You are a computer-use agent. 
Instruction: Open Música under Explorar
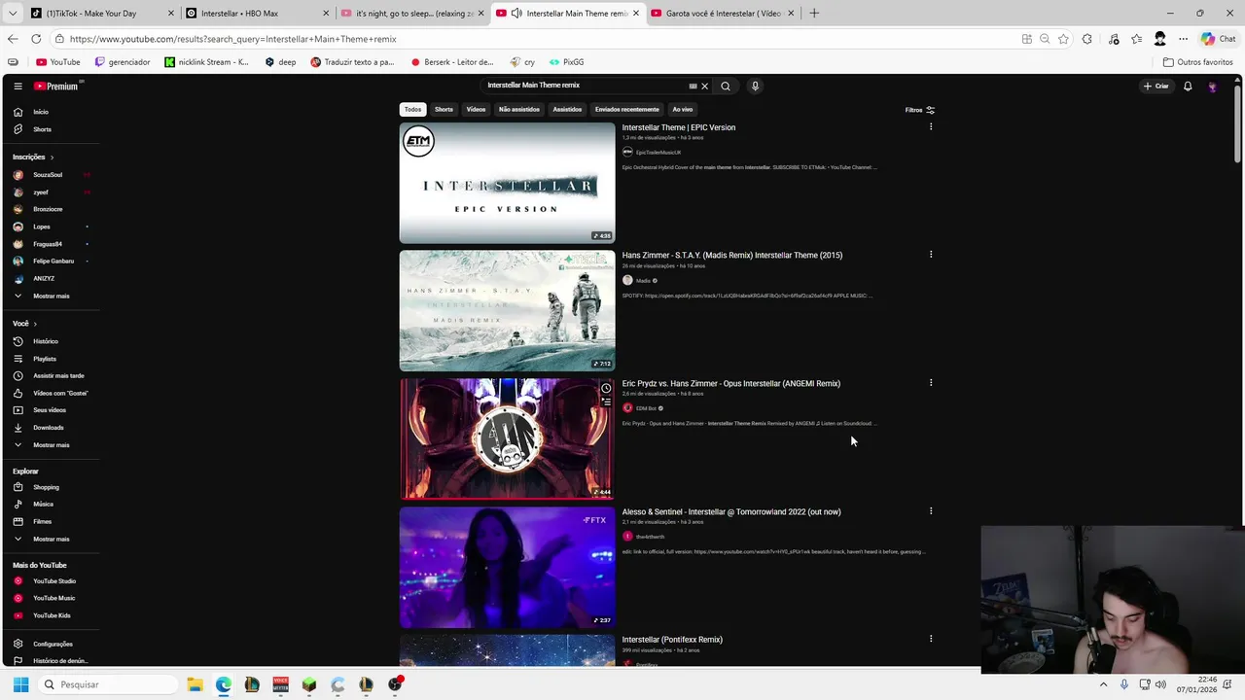(50, 504)
